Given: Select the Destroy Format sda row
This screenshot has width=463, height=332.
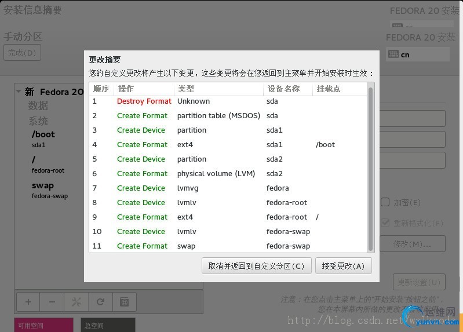Looking at the screenshot, I should [228, 101].
